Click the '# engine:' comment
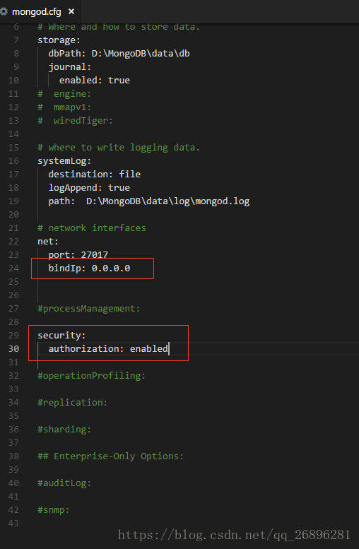Viewport: 359px width, 549px height. click(x=64, y=93)
